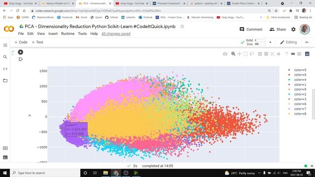Click the plot Autoscale icon
Screen dimensions: 315x177
click(272, 54)
